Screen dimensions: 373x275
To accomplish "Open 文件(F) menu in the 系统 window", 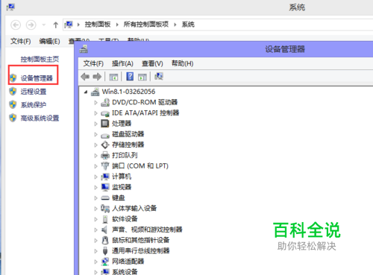I will [x=21, y=41].
